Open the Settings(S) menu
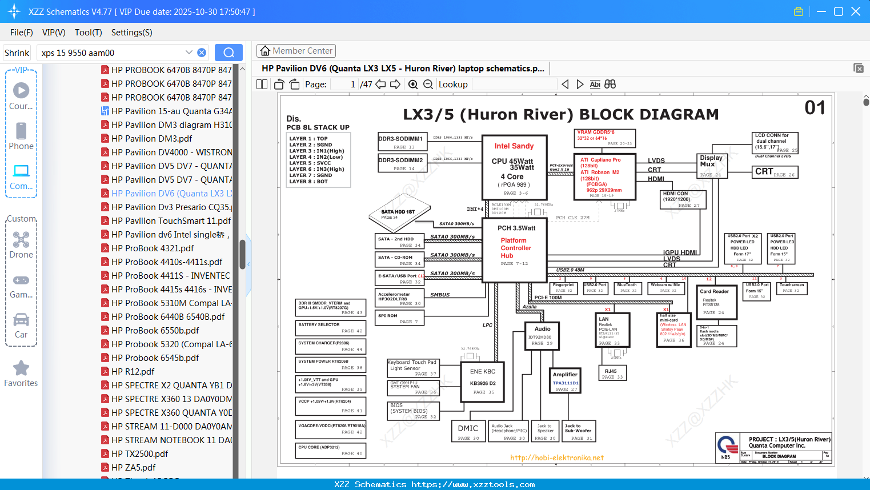 coord(132,33)
